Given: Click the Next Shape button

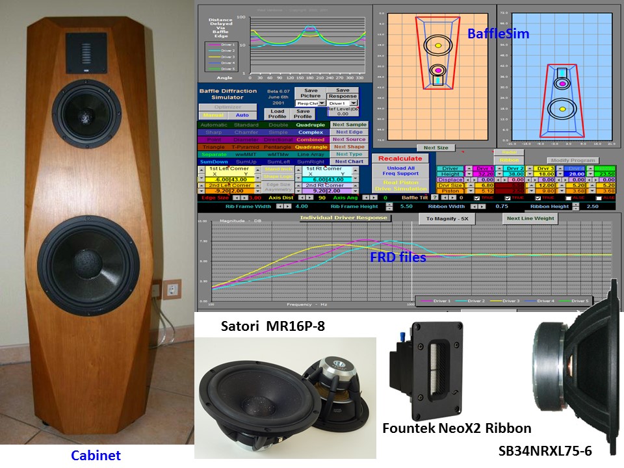Looking at the screenshot, I should [349, 147].
